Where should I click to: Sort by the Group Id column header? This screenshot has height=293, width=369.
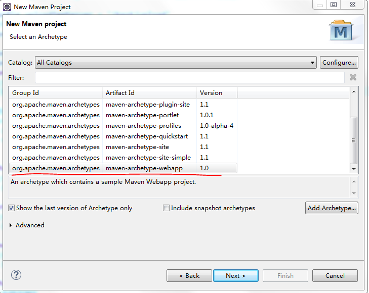pos(56,93)
